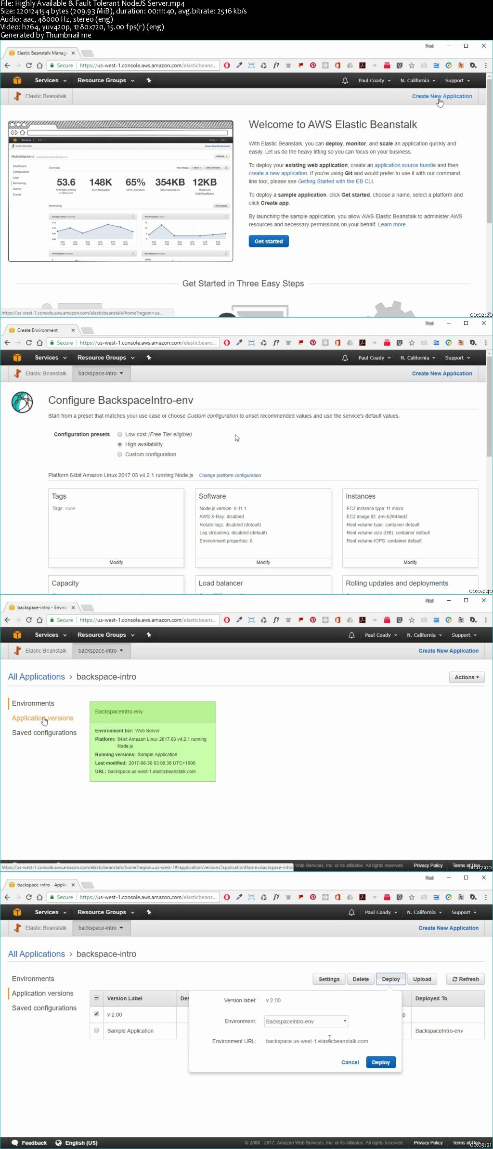The image size is (493, 1149).
Task: Open Saved configurations in the Environments page sidebar
Action: (44, 733)
